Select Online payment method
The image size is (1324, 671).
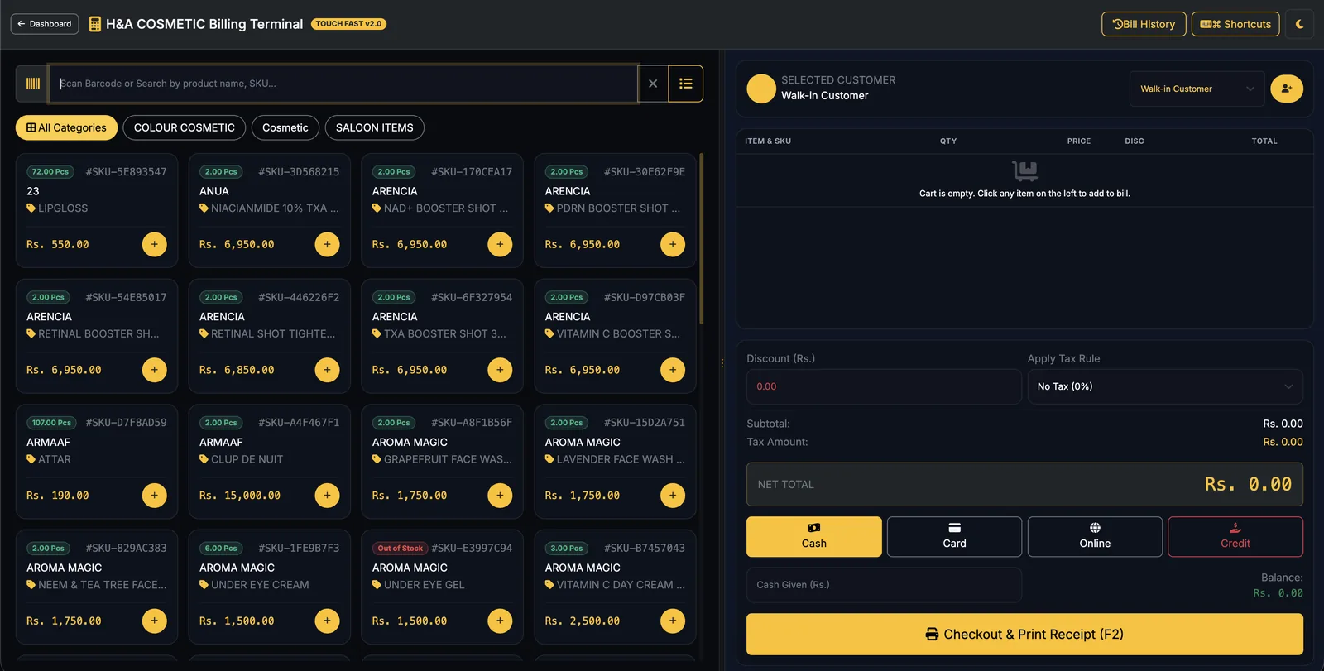click(x=1095, y=537)
